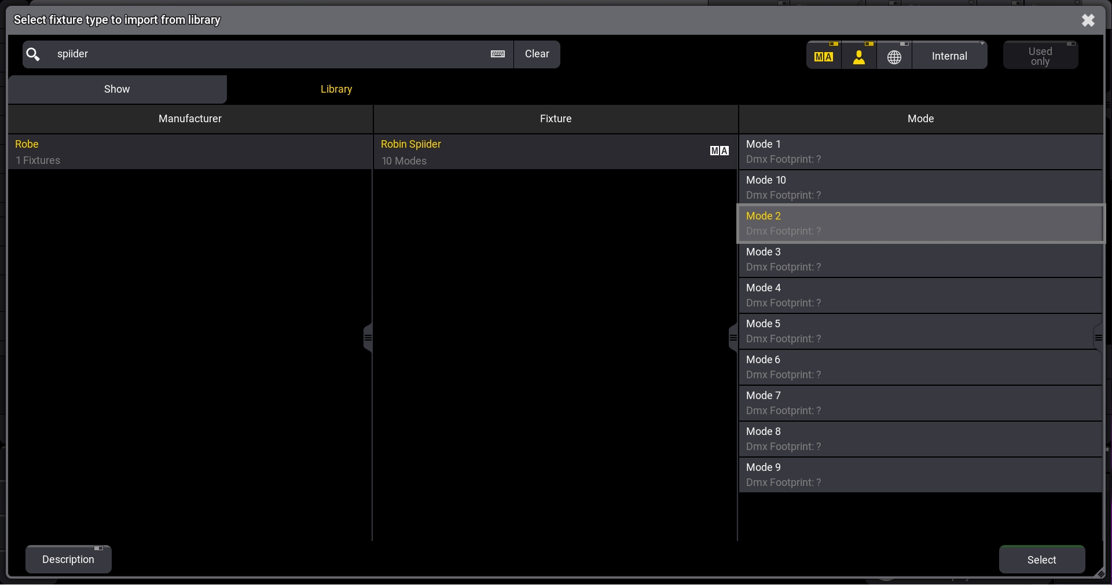Toggle the globe online library filter
This screenshot has height=585, width=1112.
(894, 56)
